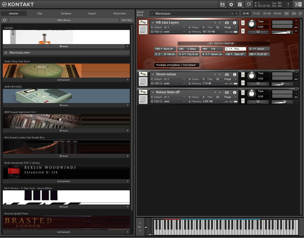This screenshot has height=238, width=304.
Task: Adjust the Strum noises pan slider
Action: (258, 84)
